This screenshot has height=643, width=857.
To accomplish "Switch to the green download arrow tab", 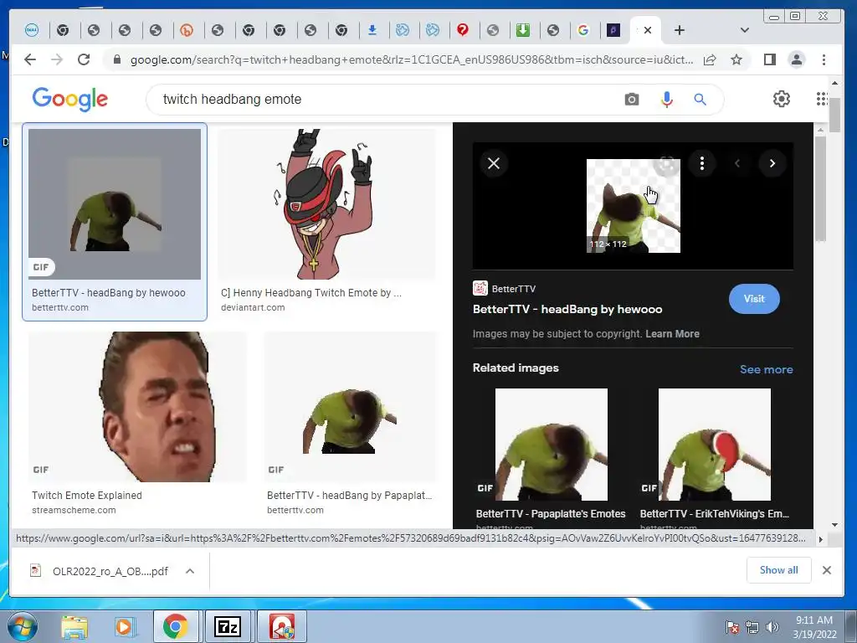I will point(523,30).
